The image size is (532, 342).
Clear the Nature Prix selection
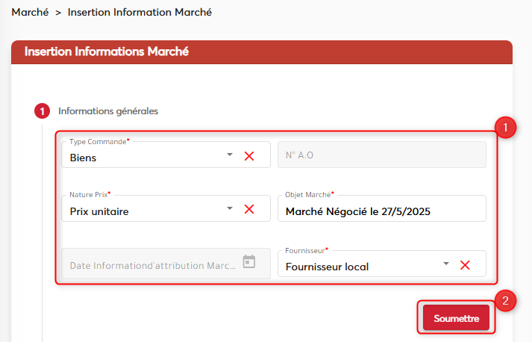(x=249, y=209)
